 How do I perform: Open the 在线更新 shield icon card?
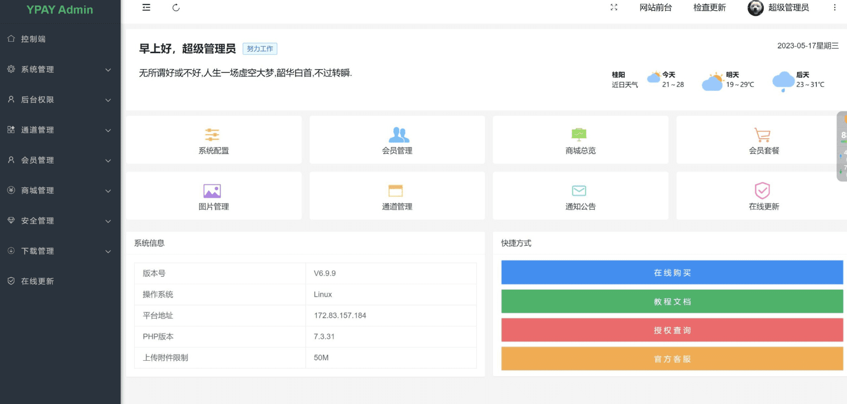coord(762,191)
